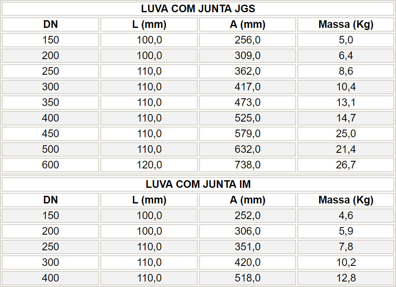
Task: Select the 4,6 mass cell
Action: tap(346, 216)
